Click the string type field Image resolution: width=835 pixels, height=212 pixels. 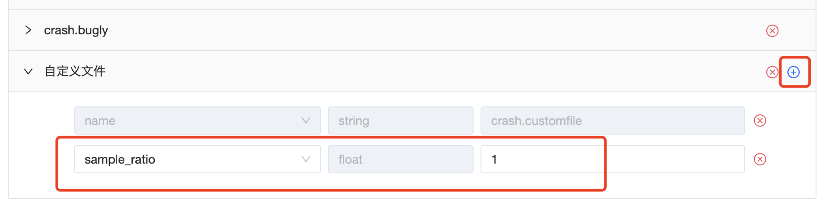400,121
